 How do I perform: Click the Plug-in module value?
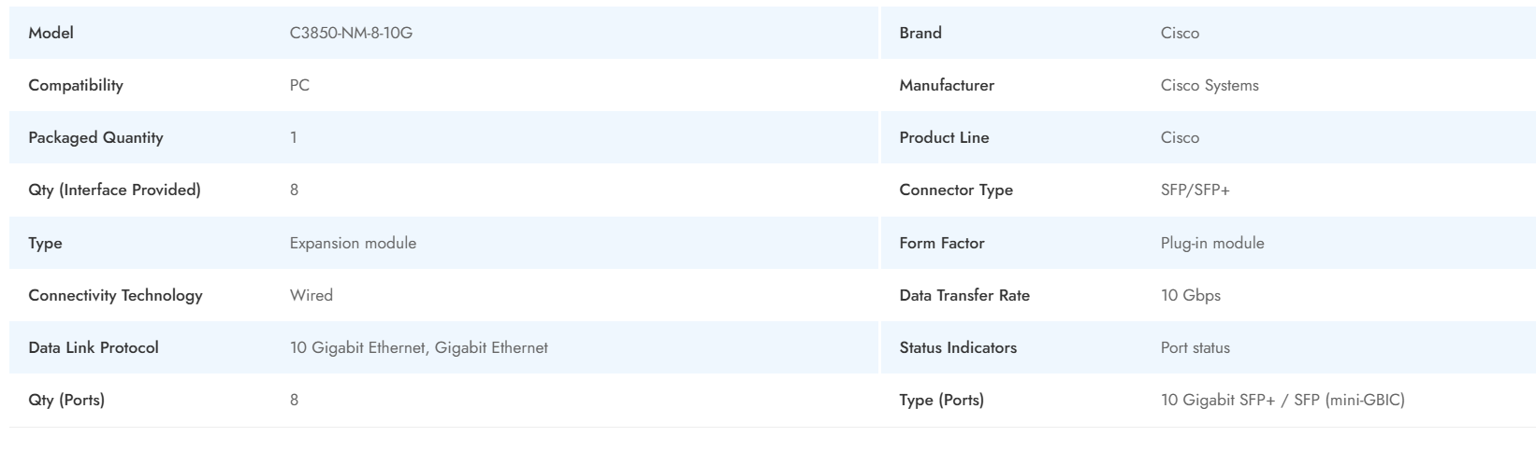[x=1212, y=243]
